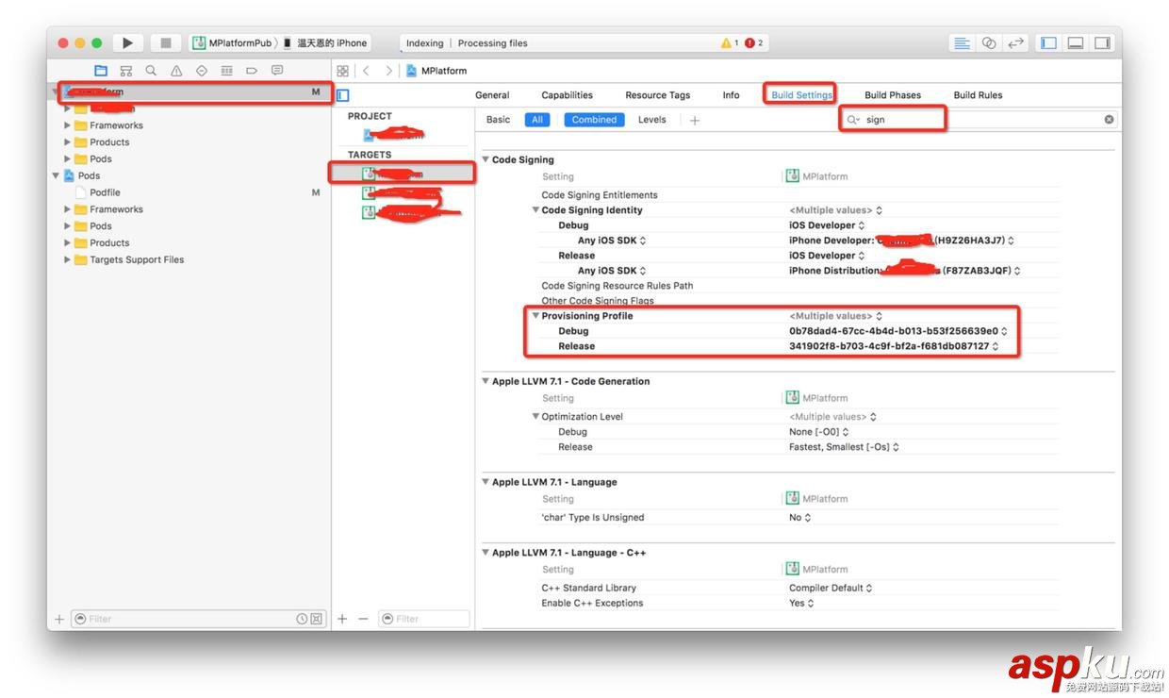Open the Info tab
Viewport: 1169px width, 698px height.
tap(732, 95)
